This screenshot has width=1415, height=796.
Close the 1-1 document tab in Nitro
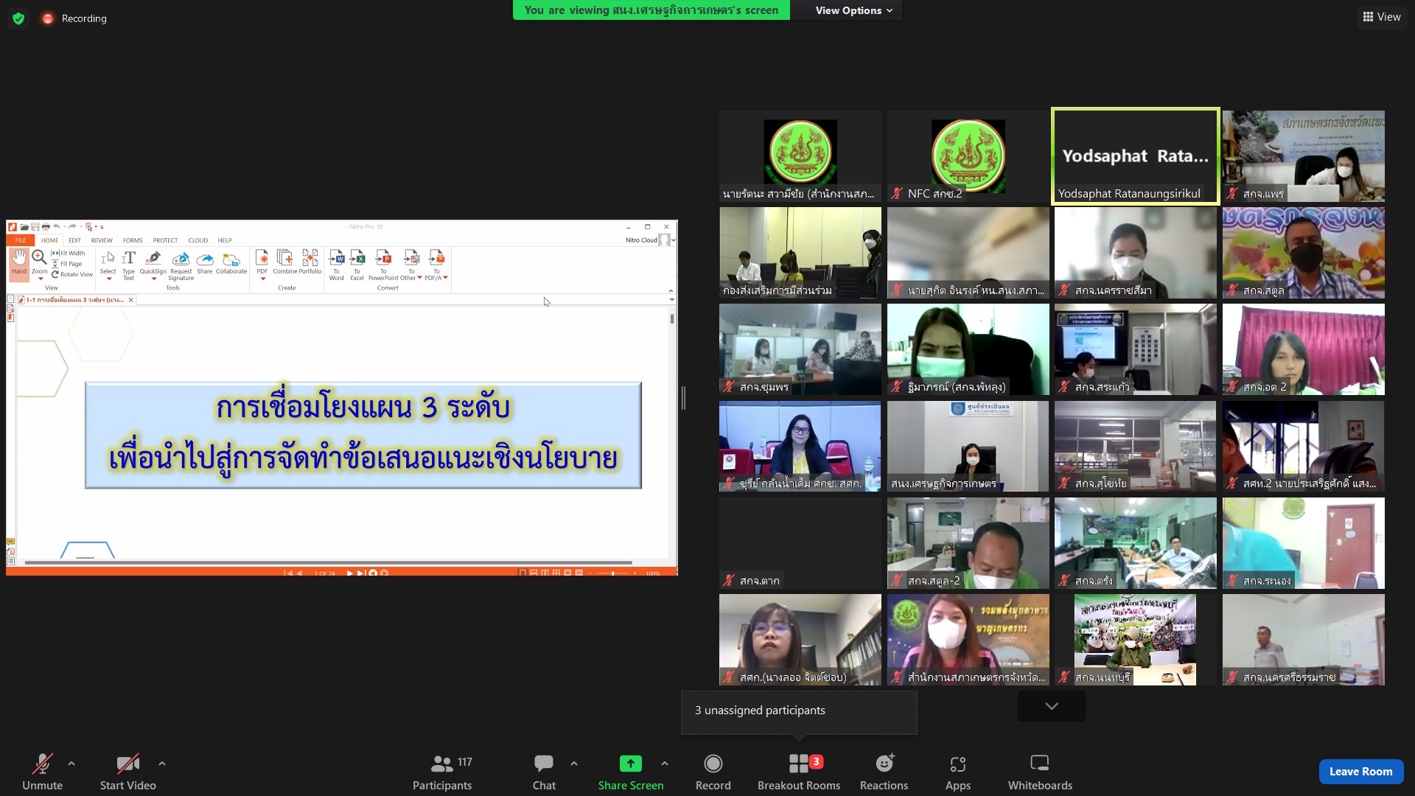point(131,300)
